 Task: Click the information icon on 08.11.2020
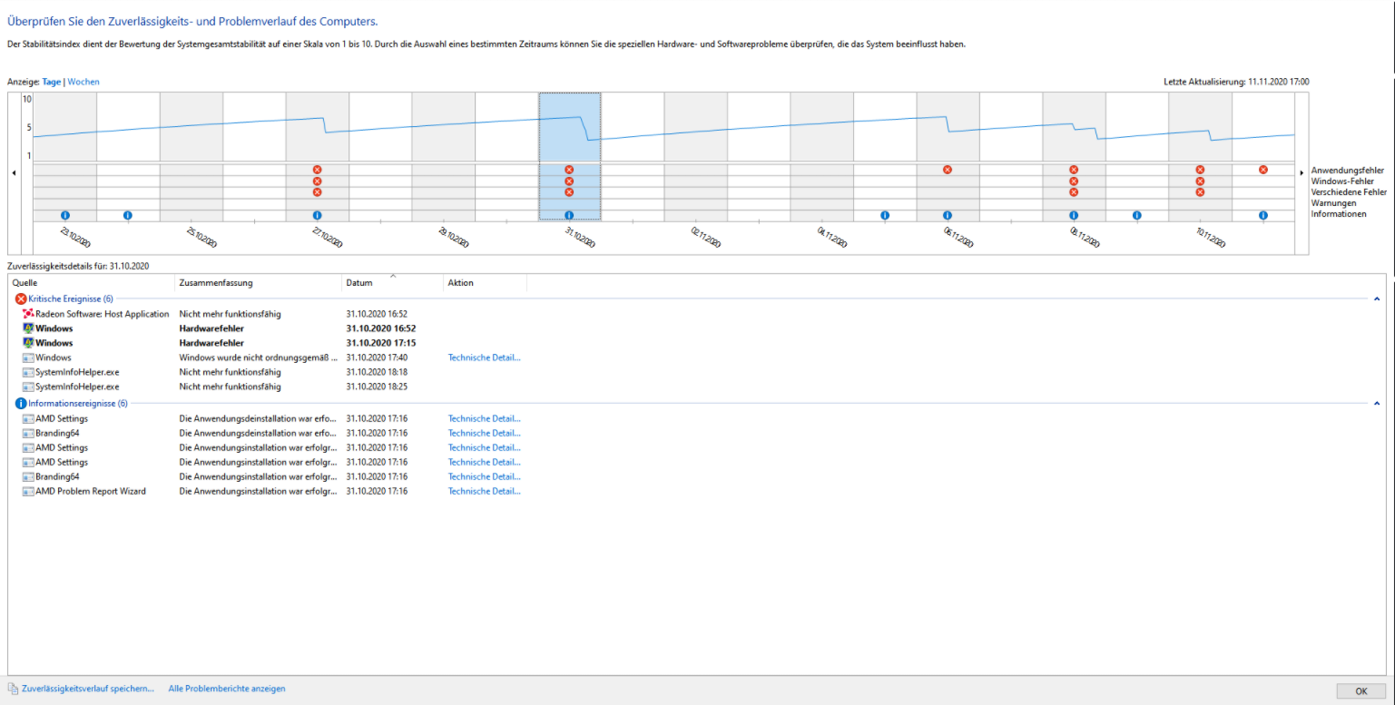click(x=1074, y=215)
